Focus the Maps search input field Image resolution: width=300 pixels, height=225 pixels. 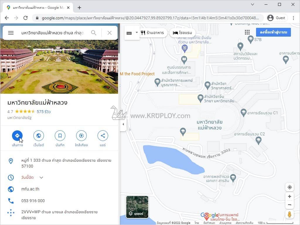coord(53,33)
